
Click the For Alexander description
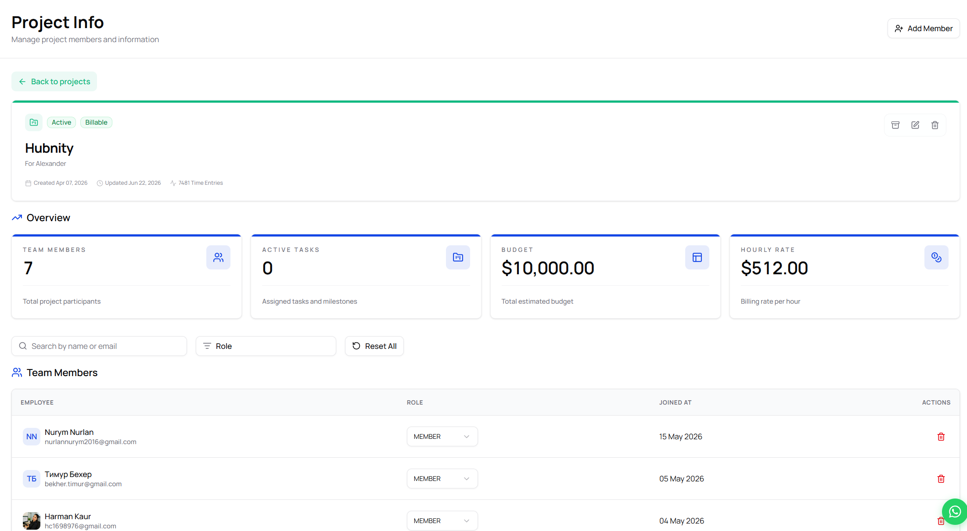click(x=45, y=164)
